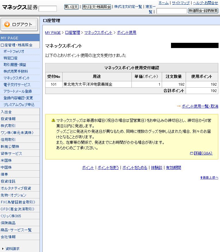220x252 pixels.
Task: Click the triangle bullet beside 資料請求
Action: pos(3,249)
